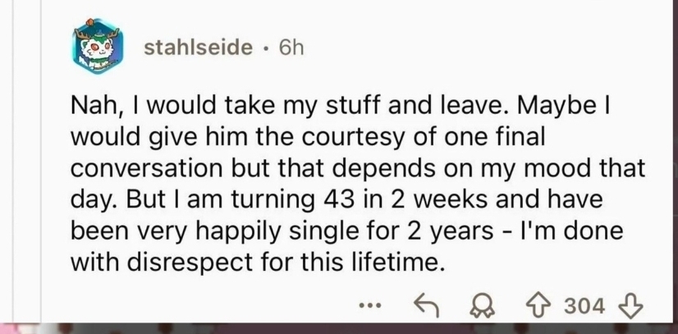This screenshot has height=334, width=678.
Task: Click the 6h comment timestamp
Action: 291,48
